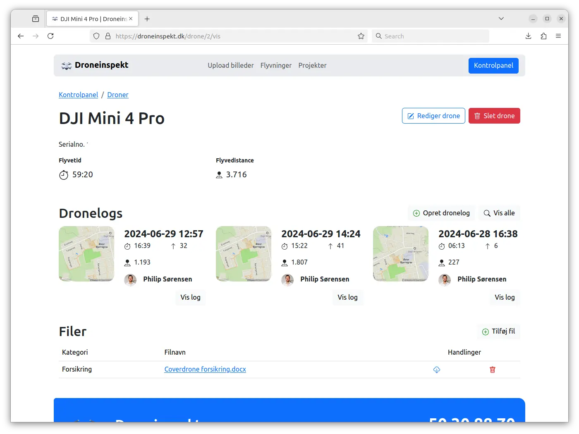Follow the Kontrolpanel breadcrumb link
The image size is (579, 434).
pyautogui.click(x=78, y=95)
